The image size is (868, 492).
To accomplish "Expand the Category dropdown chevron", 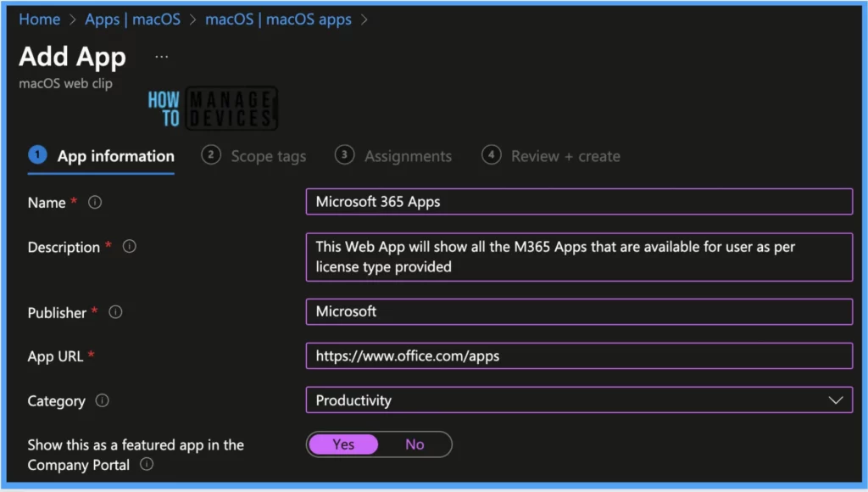I will coord(835,400).
